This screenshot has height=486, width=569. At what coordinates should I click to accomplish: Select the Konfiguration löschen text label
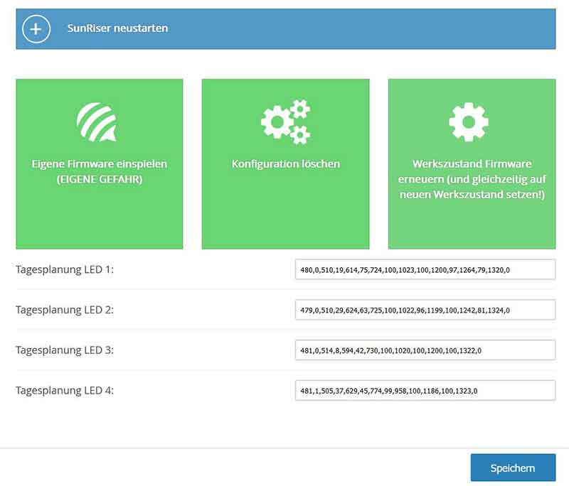coord(285,164)
